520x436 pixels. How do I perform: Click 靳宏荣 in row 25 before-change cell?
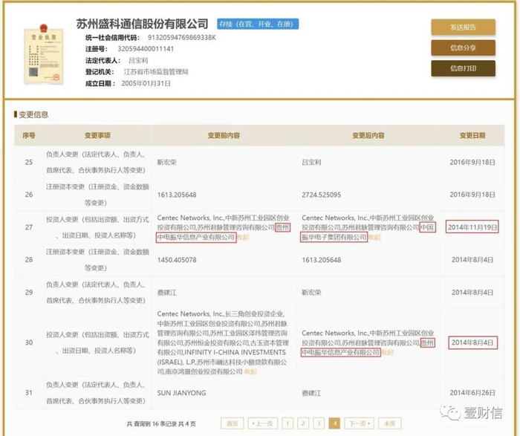tap(167, 162)
